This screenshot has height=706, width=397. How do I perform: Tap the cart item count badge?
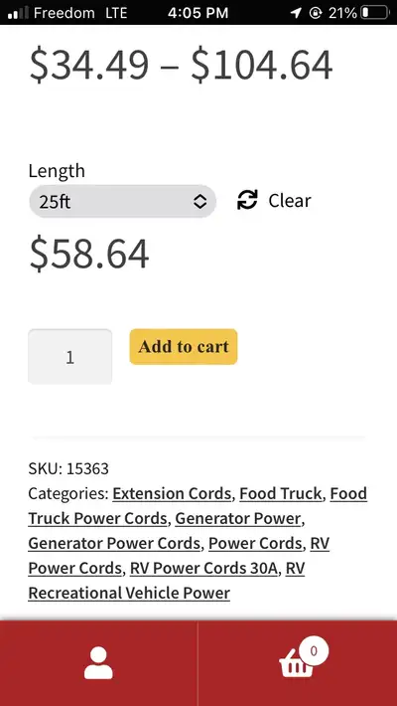click(314, 650)
